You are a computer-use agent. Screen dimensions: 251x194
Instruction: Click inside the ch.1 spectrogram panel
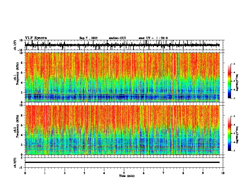pos(122,77)
